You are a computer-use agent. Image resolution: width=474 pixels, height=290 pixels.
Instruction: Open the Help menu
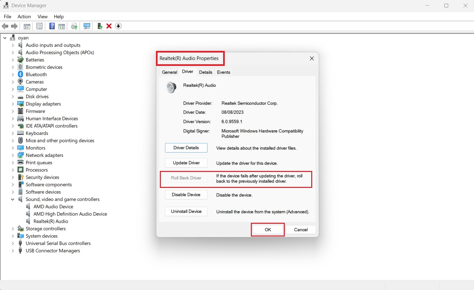59,17
